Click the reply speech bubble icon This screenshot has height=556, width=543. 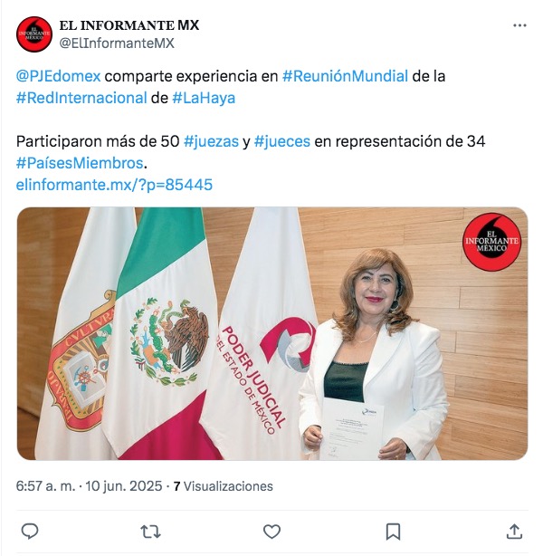30,532
